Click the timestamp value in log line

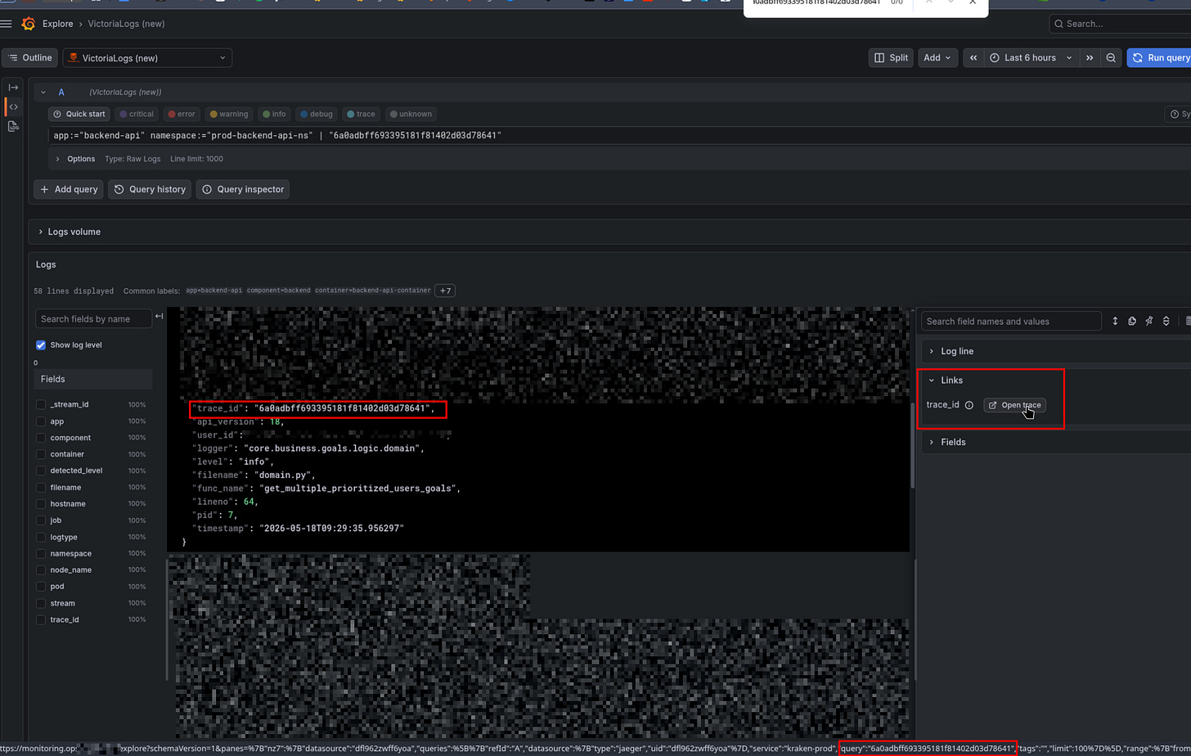coord(332,529)
